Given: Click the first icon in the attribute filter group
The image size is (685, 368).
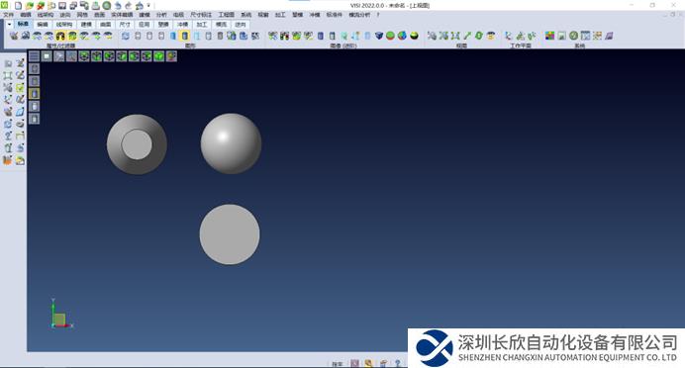Looking at the screenshot, I should [14, 36].
